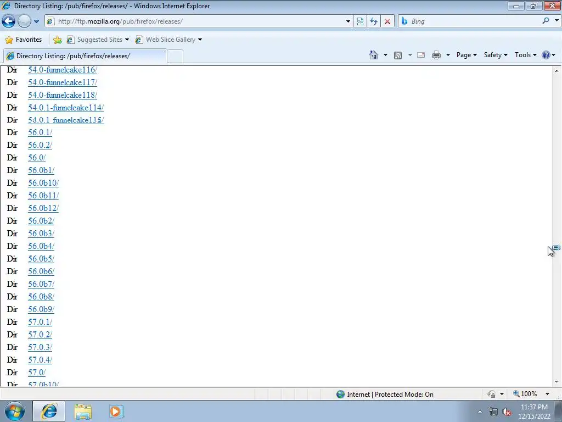Viewport: 562px width, 422px height.
Task: Click the network tray icon
Action: [x=493, y=412]
